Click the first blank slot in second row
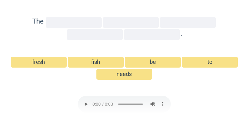Screen dimensions: 248x124 [x=95, y=34]
